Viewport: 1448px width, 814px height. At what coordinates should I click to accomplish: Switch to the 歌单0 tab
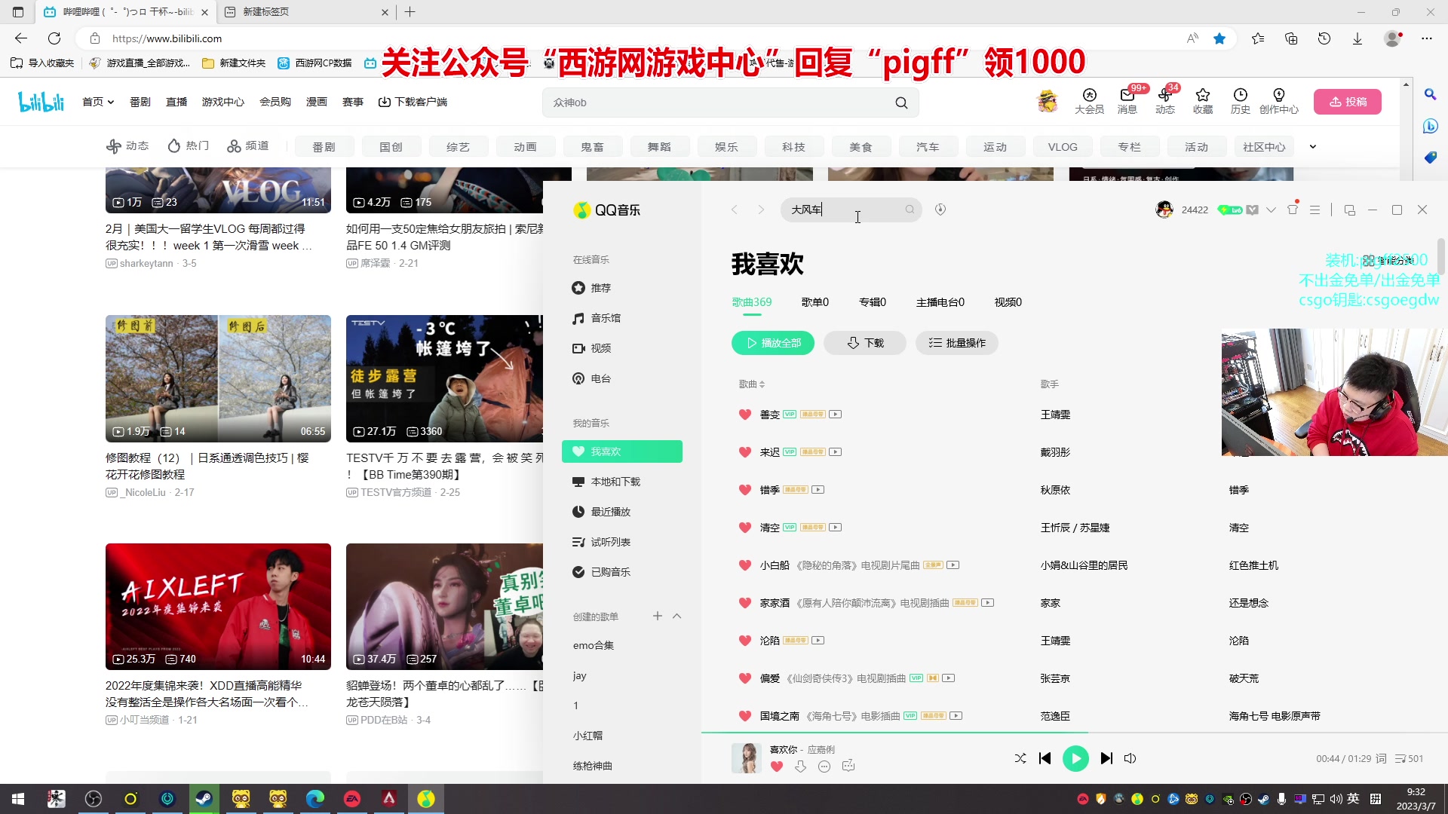[x=814, y=302]
